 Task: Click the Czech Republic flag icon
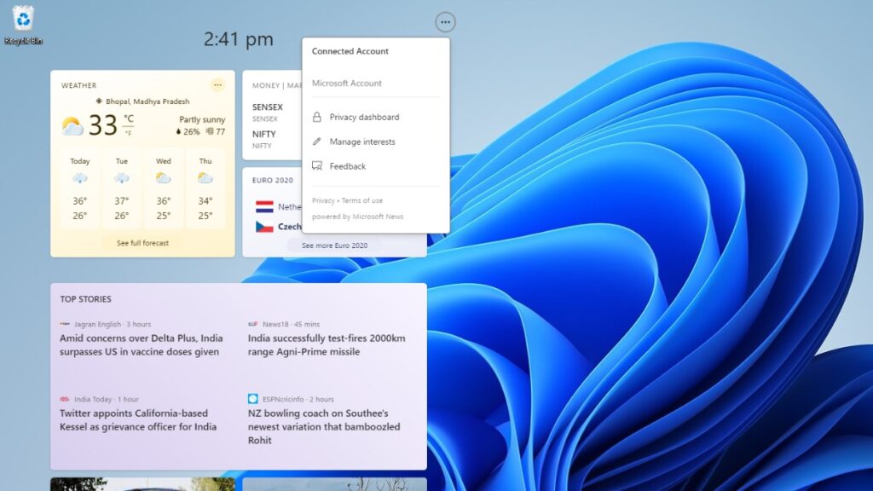266,227
